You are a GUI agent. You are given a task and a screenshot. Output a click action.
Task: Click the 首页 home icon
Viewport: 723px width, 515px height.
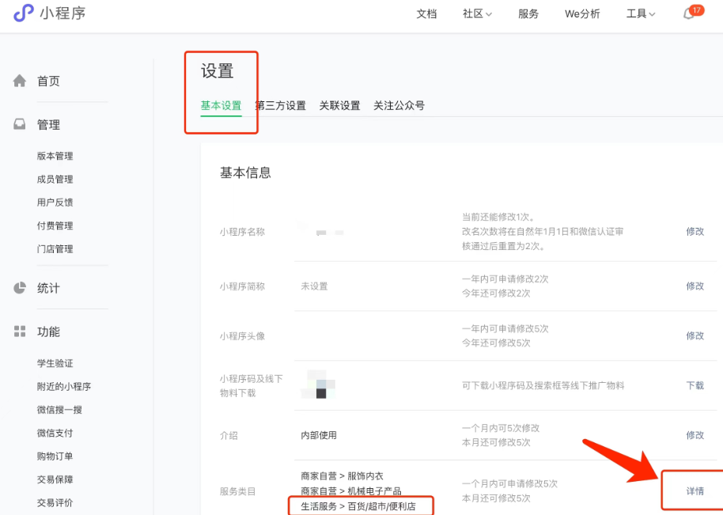20,81
